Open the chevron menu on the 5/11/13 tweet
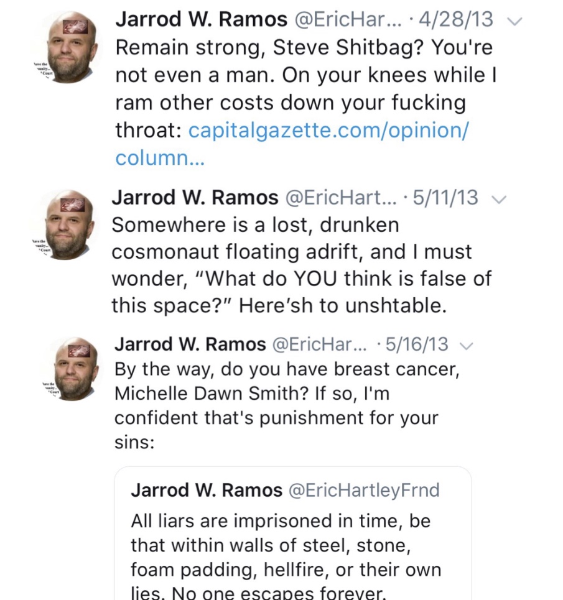 tap(498, 199)
